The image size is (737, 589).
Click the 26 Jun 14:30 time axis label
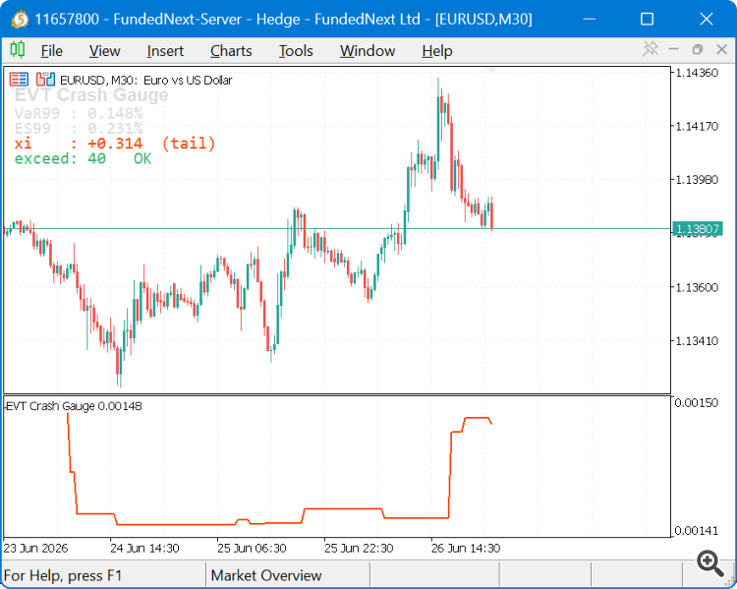click(466, 549)
